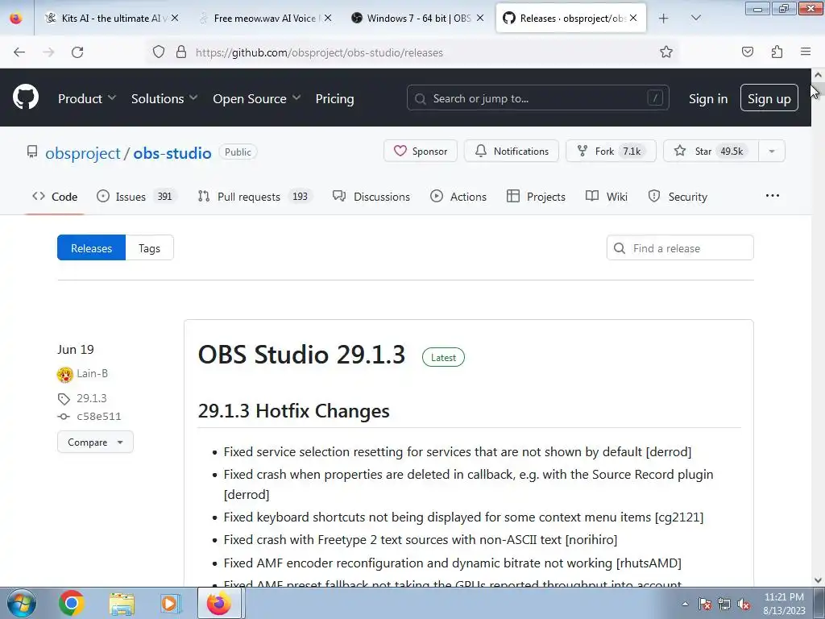Image resolution: width=825 pixels, height=619 pixels.
Task: Click the Sign up button
Action: pos(769,98)
